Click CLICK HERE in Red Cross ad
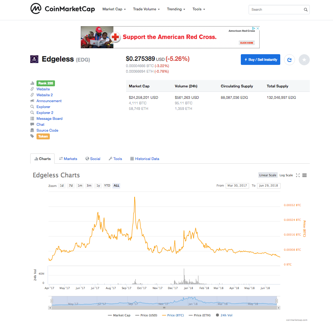 (x=247, y=43)
